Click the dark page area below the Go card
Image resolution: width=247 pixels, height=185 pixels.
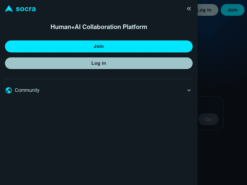coord(222,158)
